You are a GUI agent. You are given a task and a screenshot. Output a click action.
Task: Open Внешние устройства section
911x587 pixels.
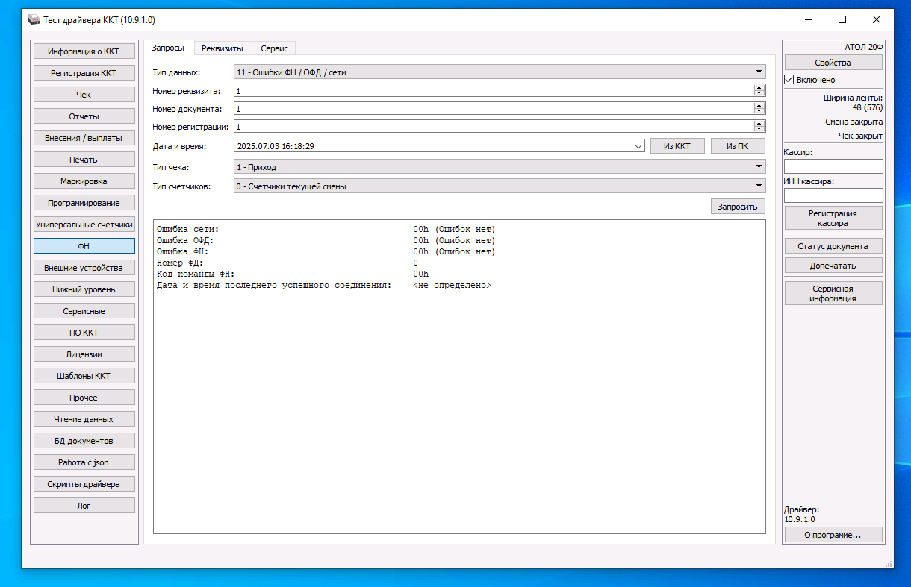pos(84,268)
